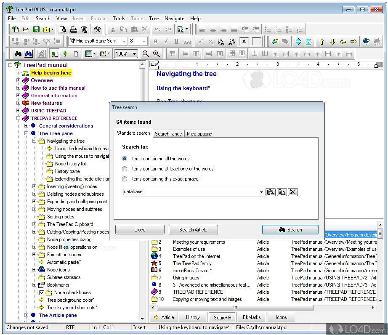Expand the General information node
The height and width of the screenshot is (335, 388).
click(x=19, y=95)
